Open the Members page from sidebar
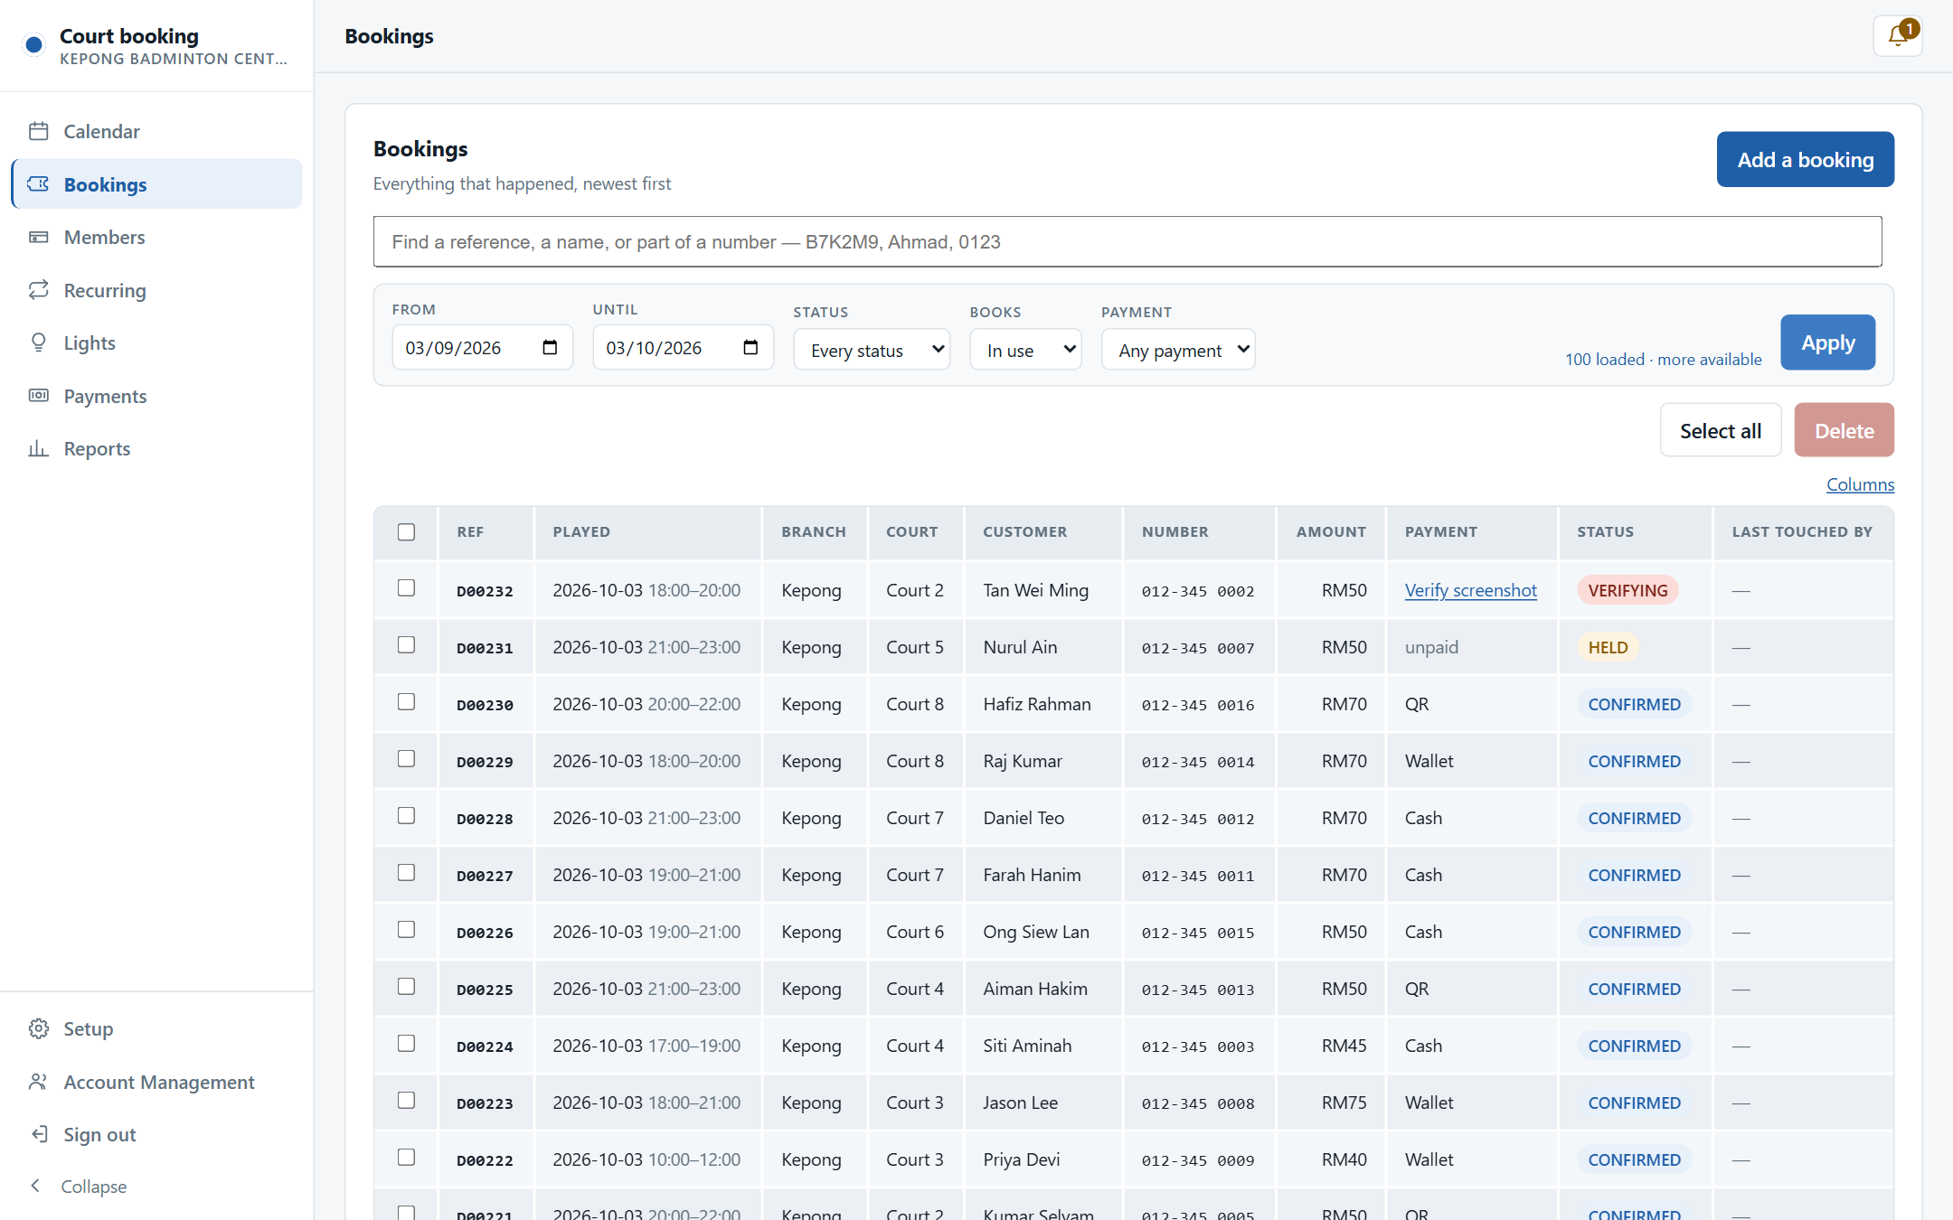The image size is (1953, 1220). coord(156,237)
